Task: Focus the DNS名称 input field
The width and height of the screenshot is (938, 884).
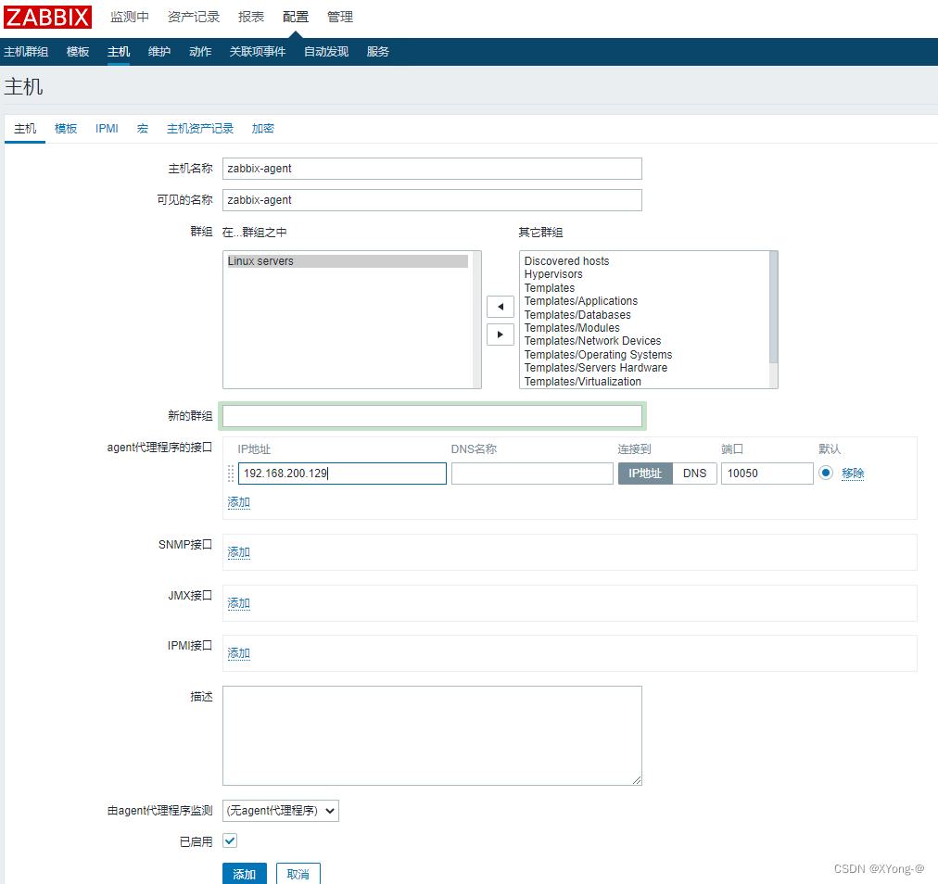Action: point(532,474)
